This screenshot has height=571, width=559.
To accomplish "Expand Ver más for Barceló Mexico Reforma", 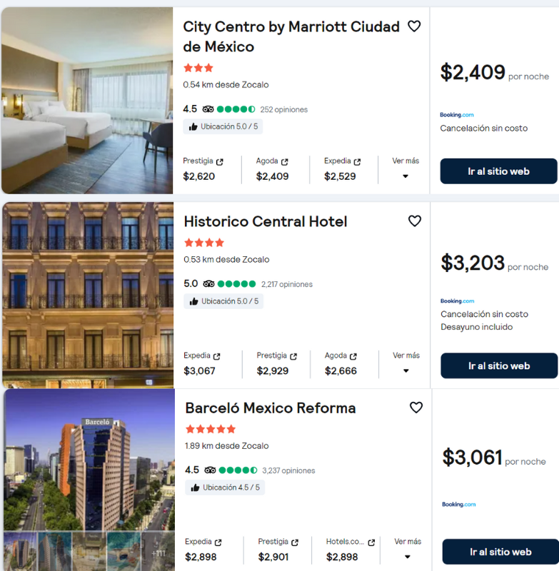I will pyautogui.click(x=408, y=550).
